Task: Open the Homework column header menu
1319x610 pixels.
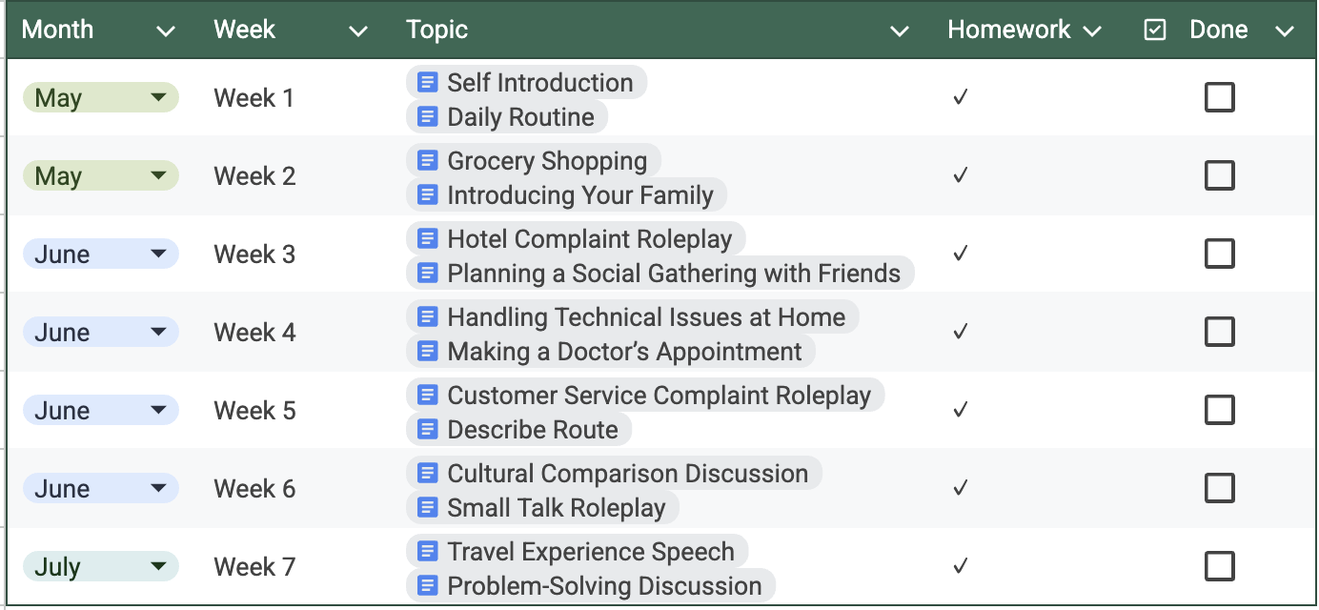Action: pyautogui.click(x=1092, y=31)
